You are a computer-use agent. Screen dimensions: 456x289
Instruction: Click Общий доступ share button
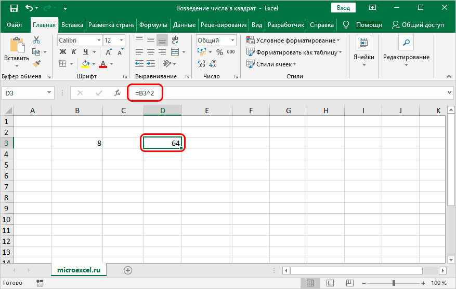[x=419, y=24]
